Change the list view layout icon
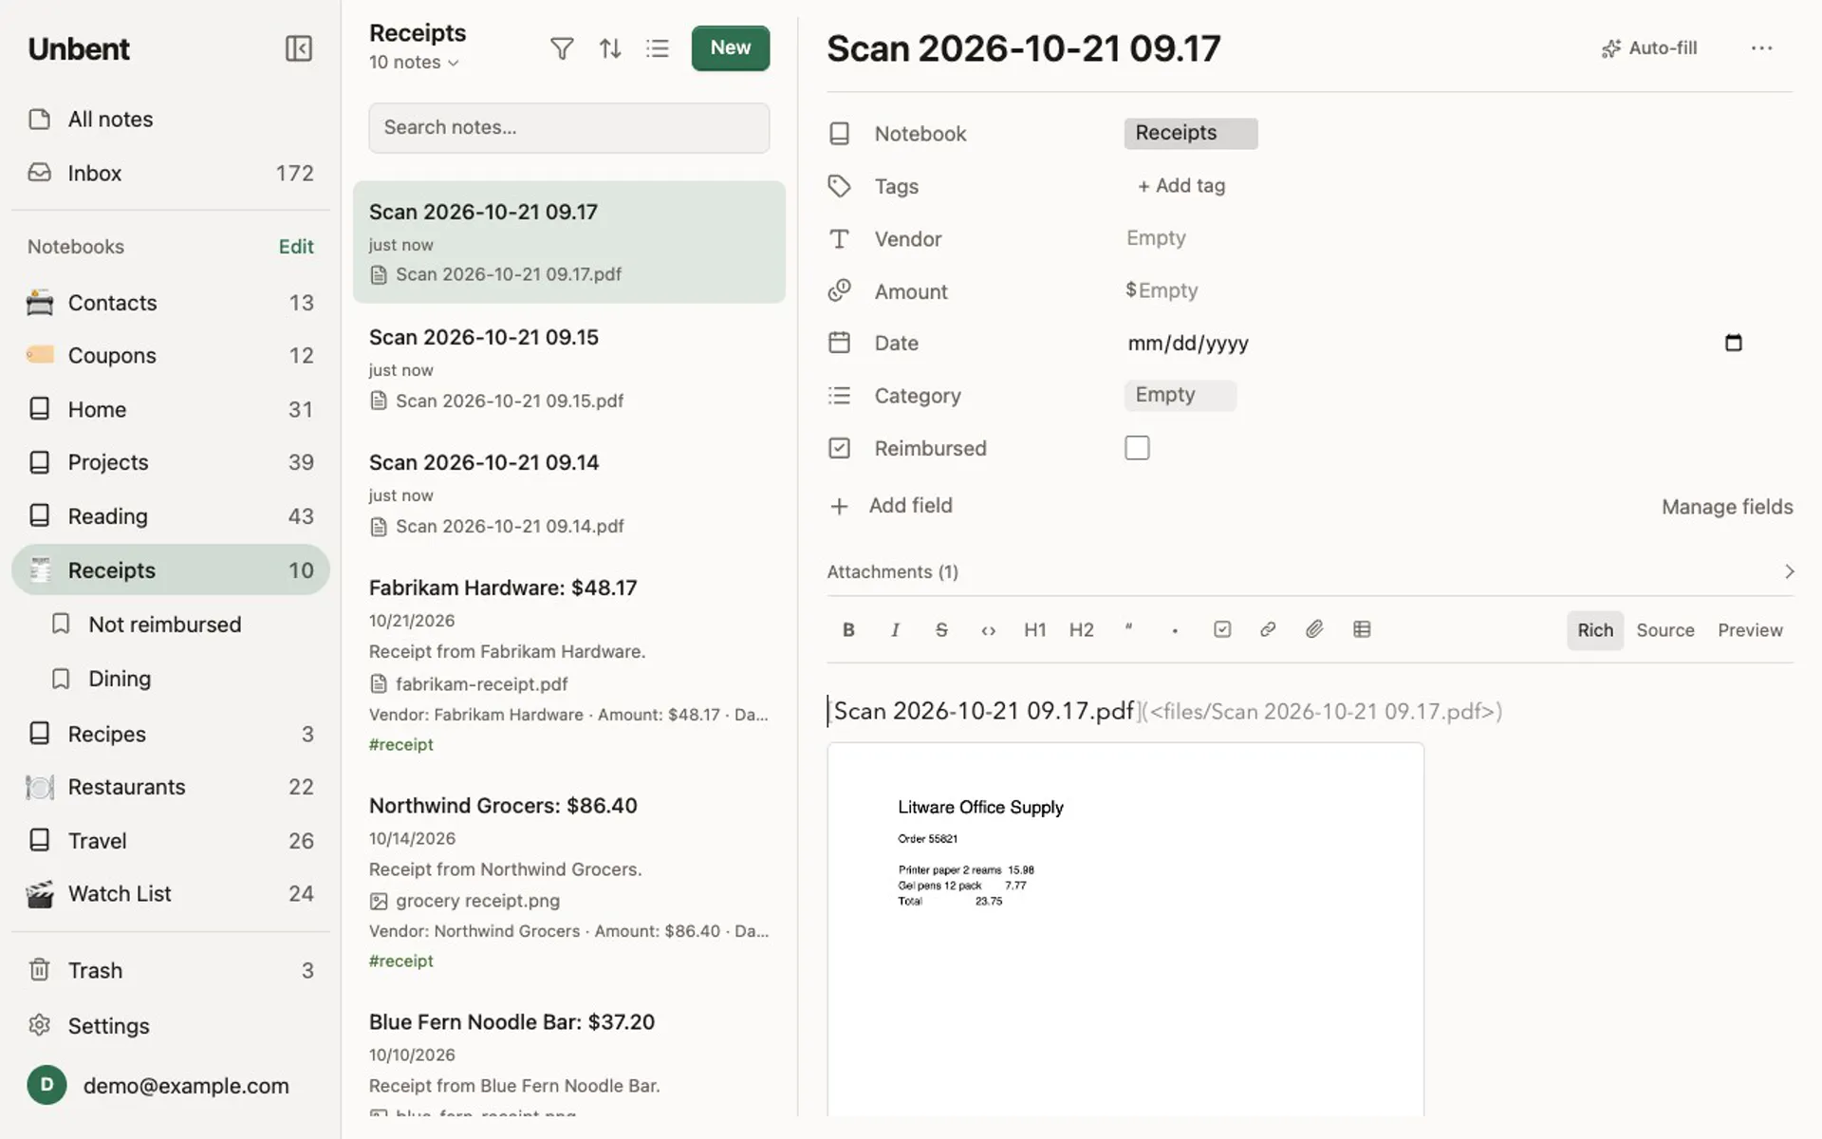The image size is (1822, 1139). (658, 48)
